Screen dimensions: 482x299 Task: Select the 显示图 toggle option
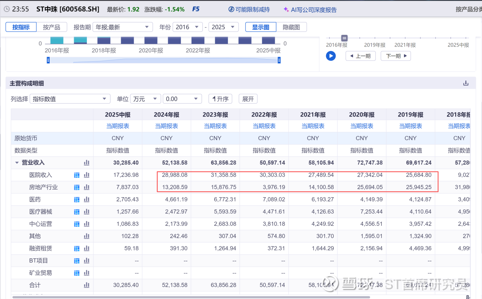(x=261, y=27)
